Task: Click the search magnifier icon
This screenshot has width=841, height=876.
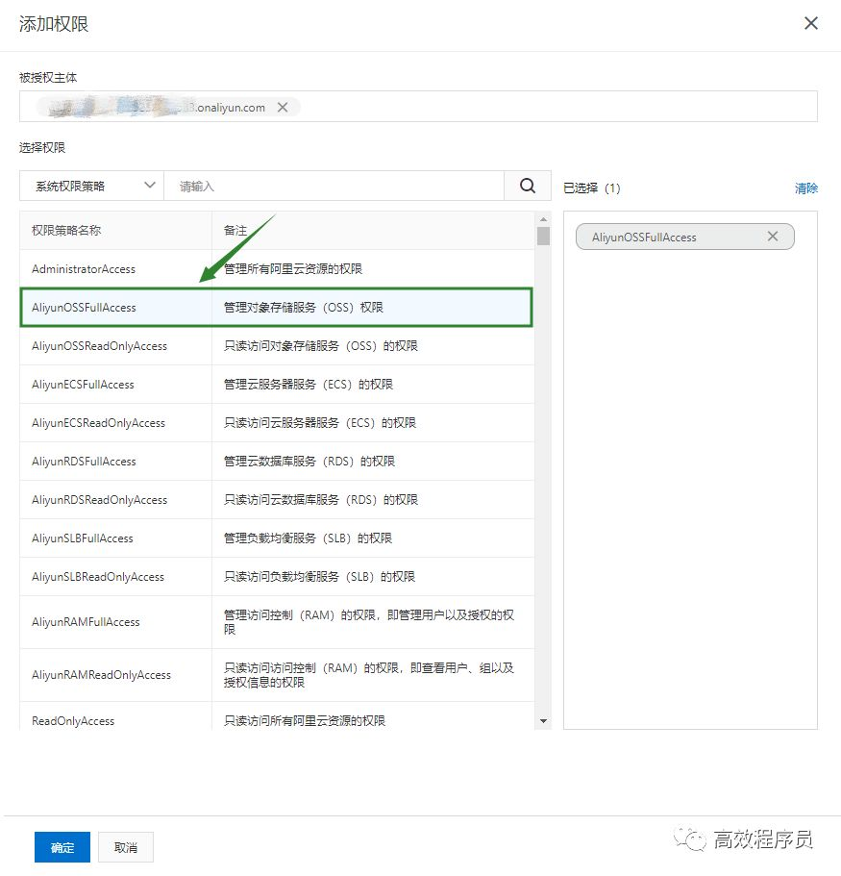Action: click(527, 186)
